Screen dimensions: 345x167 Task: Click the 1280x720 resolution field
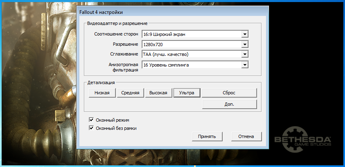pyautogui.click(x=195, y=45)
